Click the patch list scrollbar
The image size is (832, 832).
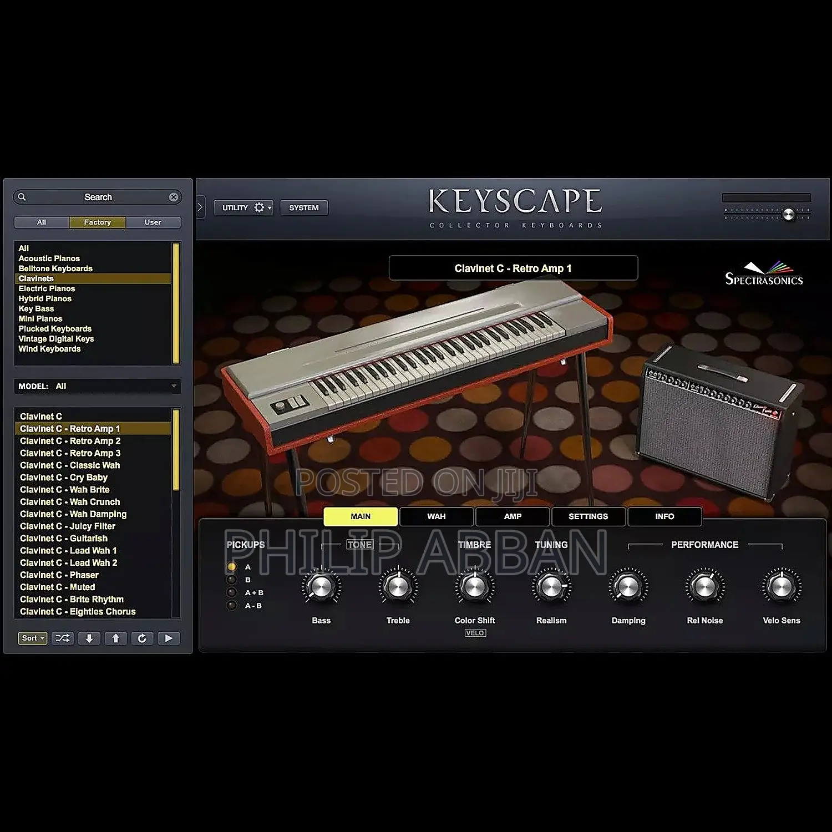[176, 450]
